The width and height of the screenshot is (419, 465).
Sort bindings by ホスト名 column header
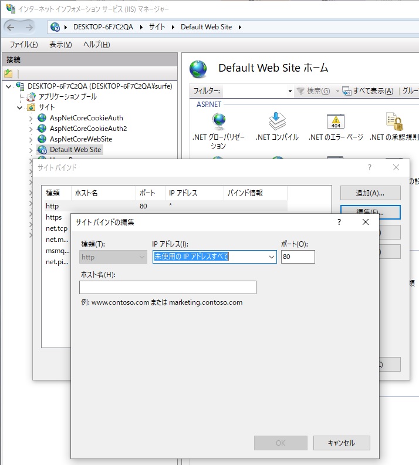pos(103,193)
